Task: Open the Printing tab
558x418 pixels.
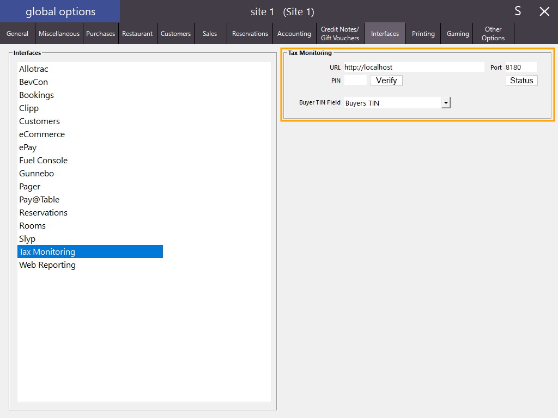Action: 423,34
